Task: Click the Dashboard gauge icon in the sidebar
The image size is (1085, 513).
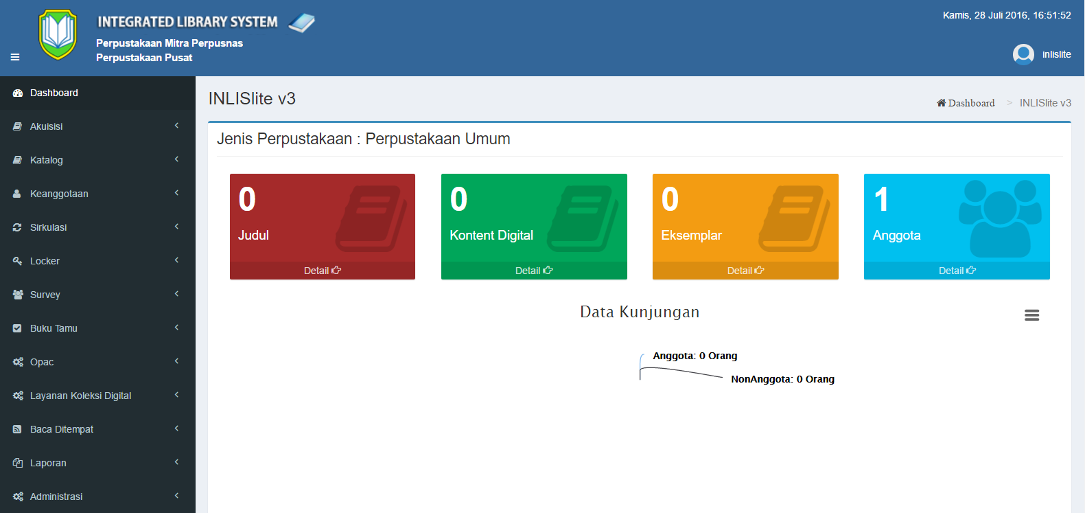Action: pos(18,93)
